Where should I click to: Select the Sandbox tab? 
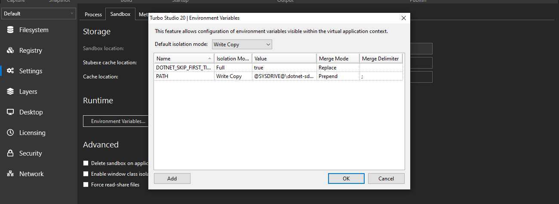coord(120,14)
